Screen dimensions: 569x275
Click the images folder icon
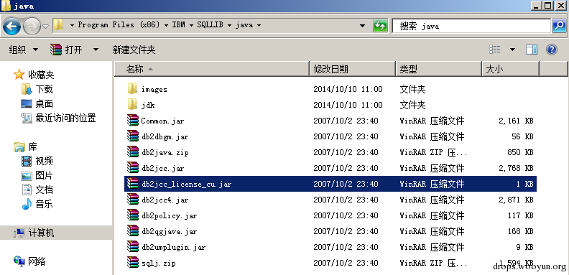pyautogui.click(x=133, y=89)
